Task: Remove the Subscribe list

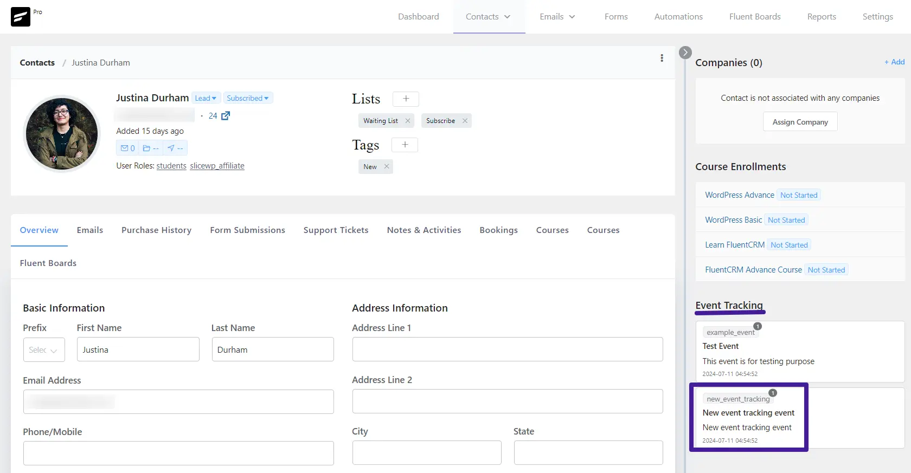Action: [x=465, y=121]
